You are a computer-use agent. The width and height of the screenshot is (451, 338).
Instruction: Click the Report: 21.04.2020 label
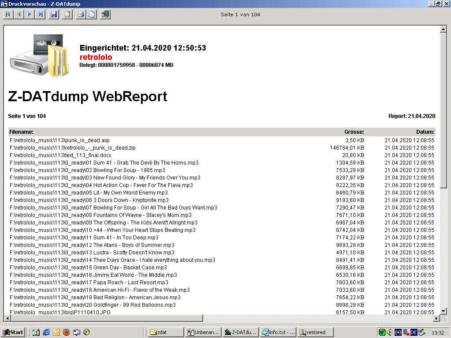coord(412,116)
